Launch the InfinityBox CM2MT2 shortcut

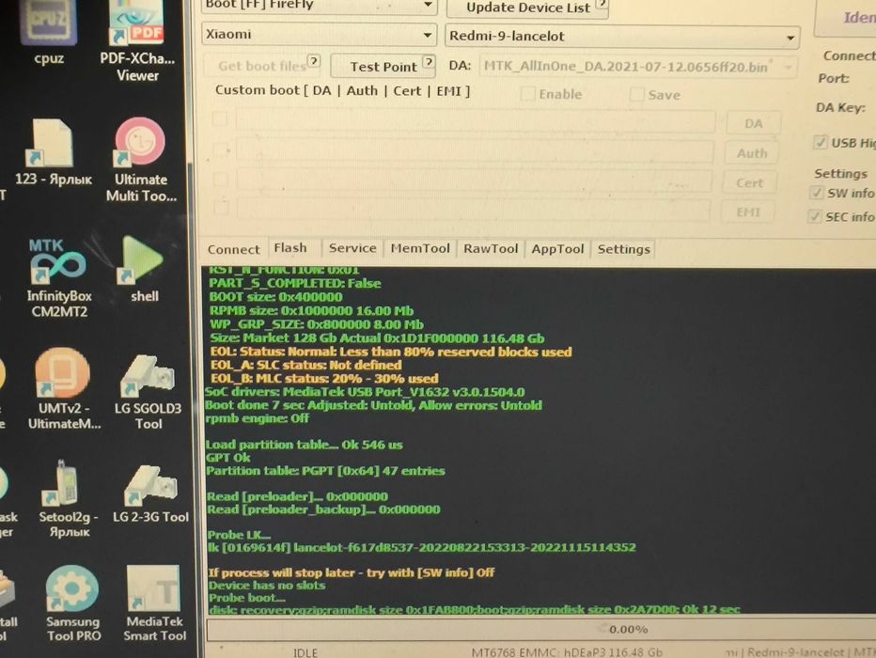(x=58, y=277)
